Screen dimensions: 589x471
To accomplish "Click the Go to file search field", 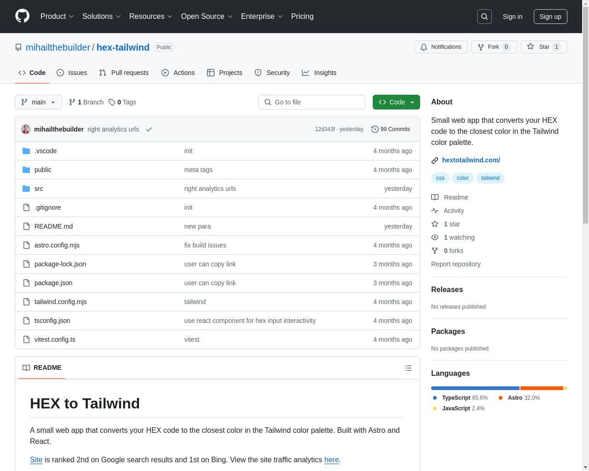I will 312,102.
